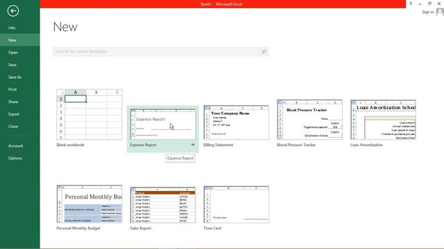
Task: Select the Blood Pressure Tracker template thumbnail
Action: [x=310, y=120]
